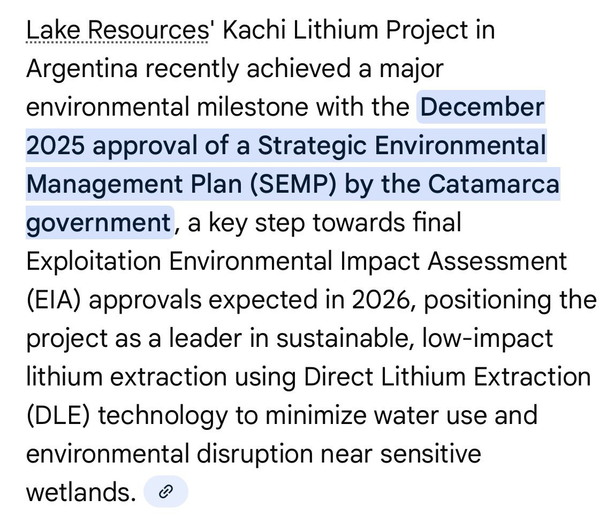Click the highlighted word government
This screenshot has width=607, height=515.
(x=98, y=223)
